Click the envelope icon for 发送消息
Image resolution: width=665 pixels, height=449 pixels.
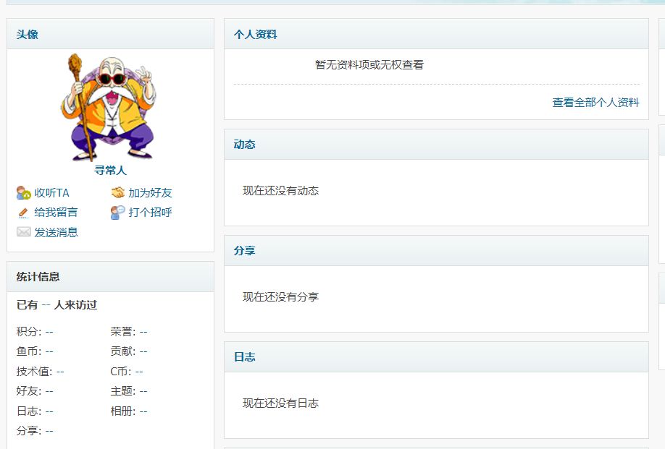23,232
